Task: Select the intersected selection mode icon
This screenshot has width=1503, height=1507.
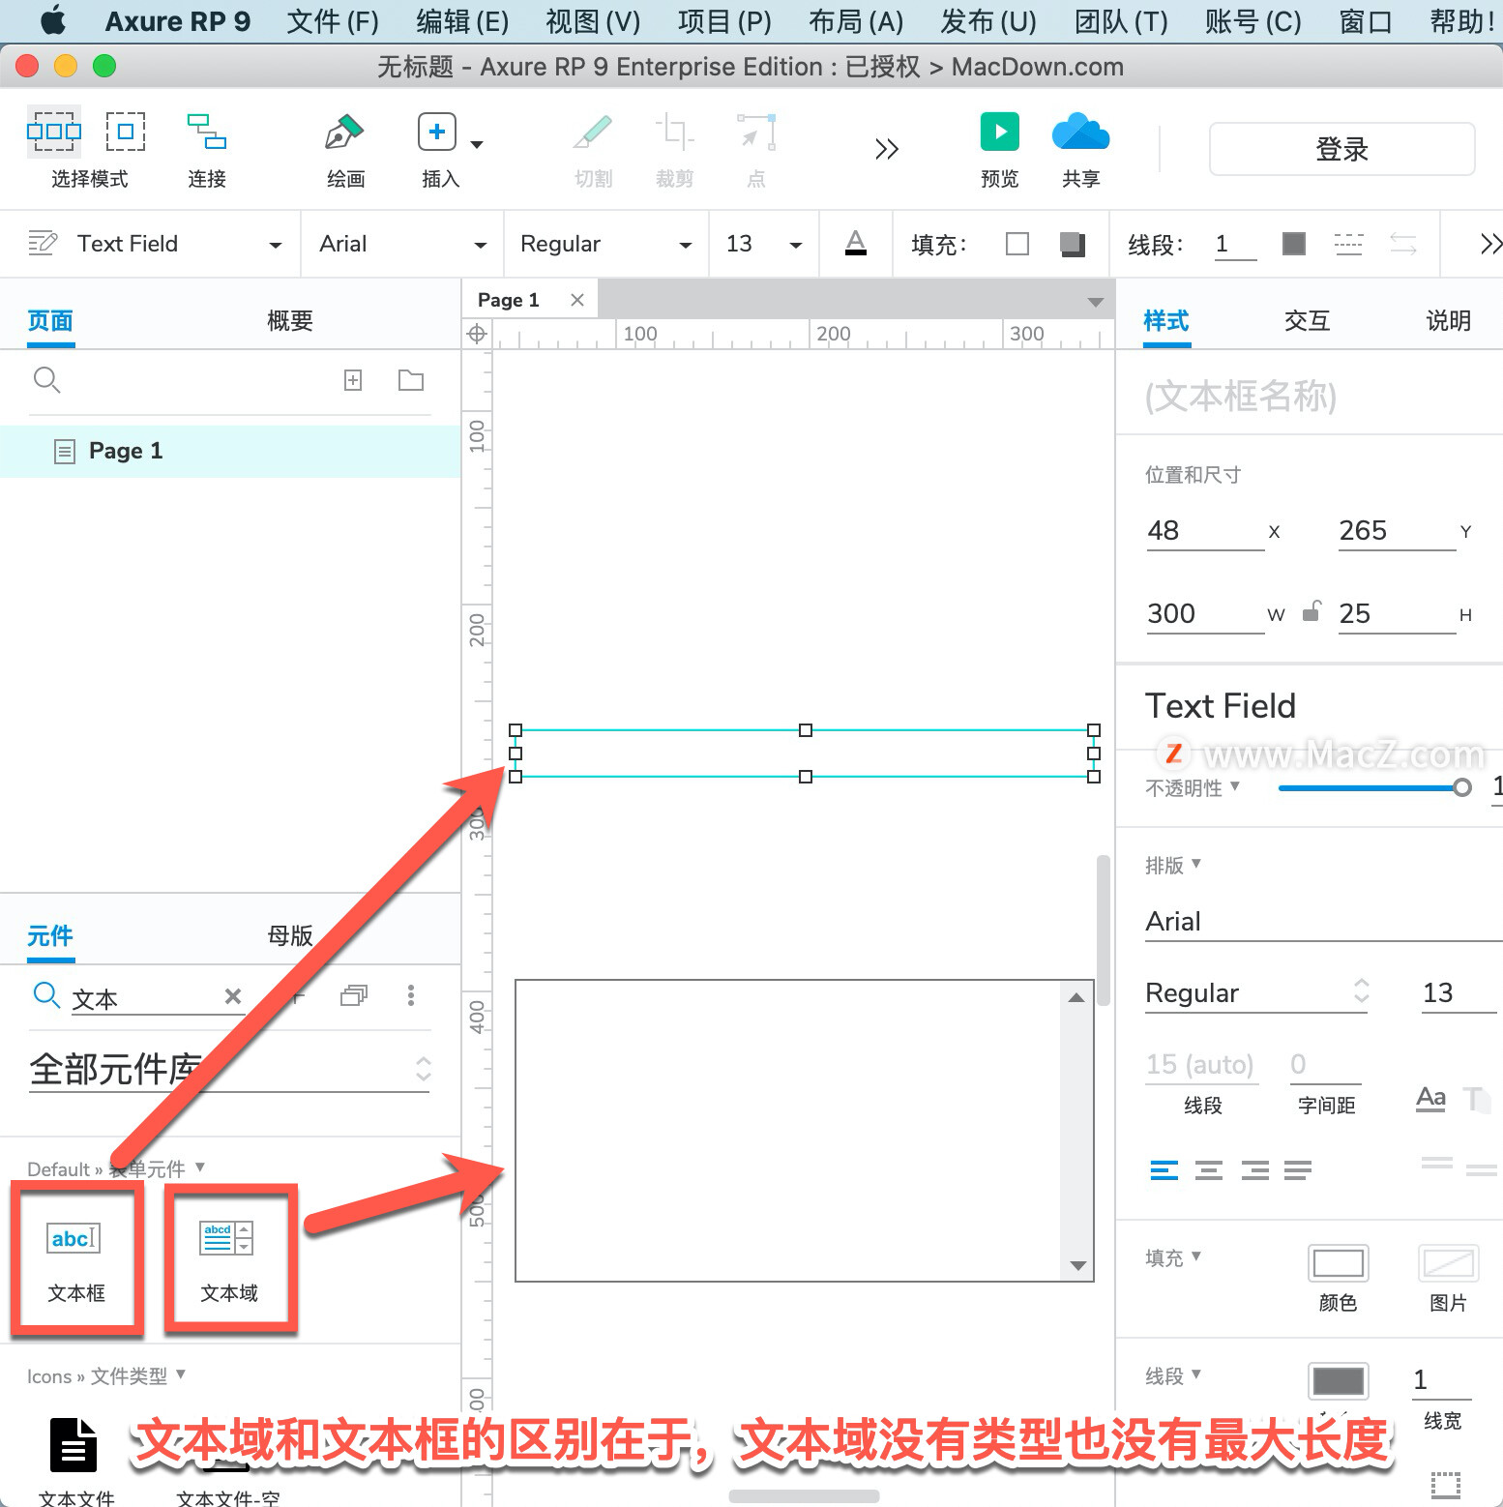Action: 54,132
